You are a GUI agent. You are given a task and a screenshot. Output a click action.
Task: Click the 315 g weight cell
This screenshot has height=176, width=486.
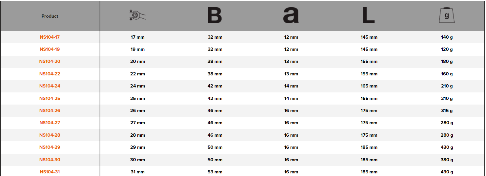[x=447, y=110]
